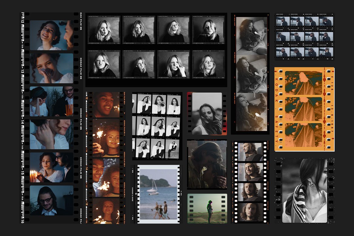This screenshot has width=354, height=236.
Task: Click the laughing woman frame atop left filmstrip
Action: (x=51, y=35)
